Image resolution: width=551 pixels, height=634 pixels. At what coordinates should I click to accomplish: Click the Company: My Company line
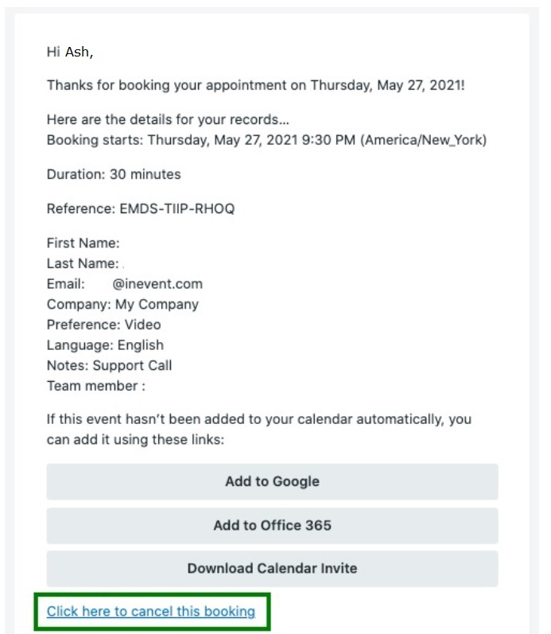122,305
